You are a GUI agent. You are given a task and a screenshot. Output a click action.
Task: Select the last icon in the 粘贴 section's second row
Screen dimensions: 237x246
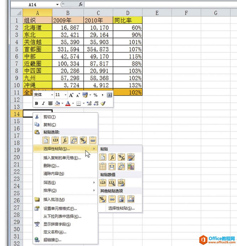click(131, 166)
